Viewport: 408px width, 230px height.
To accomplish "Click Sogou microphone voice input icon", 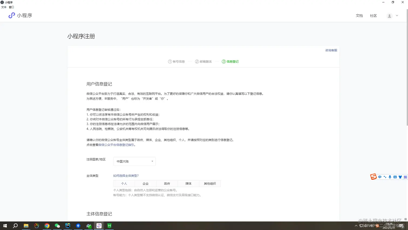I will click(390, 177).
